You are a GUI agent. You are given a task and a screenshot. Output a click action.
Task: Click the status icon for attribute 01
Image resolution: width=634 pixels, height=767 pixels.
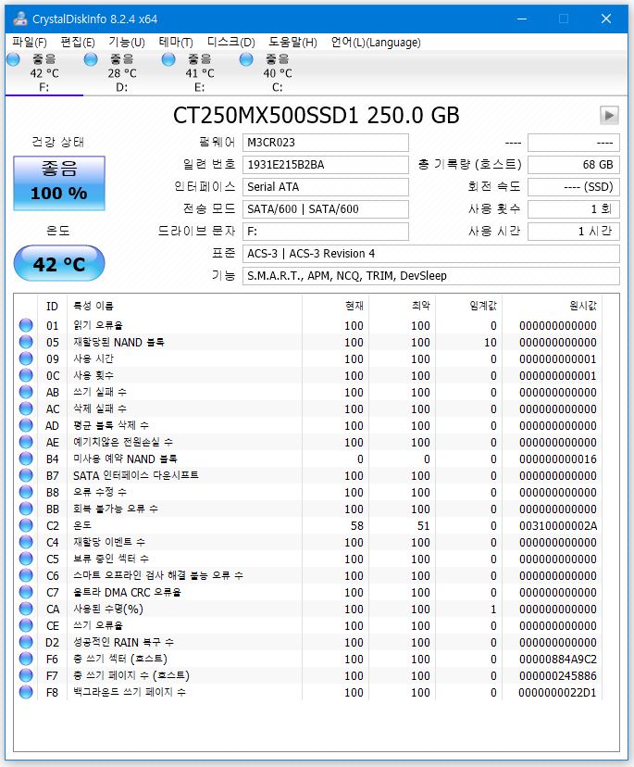[26, 325]
